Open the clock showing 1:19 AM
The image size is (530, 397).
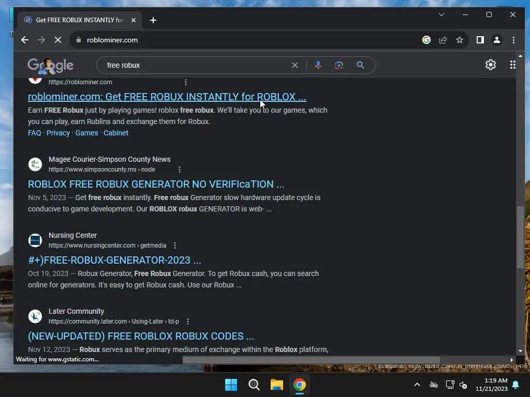tap(492, 385)
